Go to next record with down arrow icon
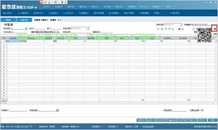The image size is (218, 130). [x=162, y=29]
